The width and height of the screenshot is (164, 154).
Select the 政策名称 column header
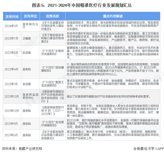click(53, 16)
